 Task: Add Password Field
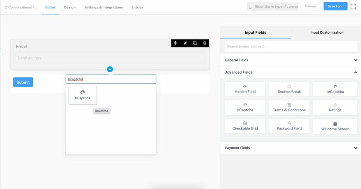point(289,126)
